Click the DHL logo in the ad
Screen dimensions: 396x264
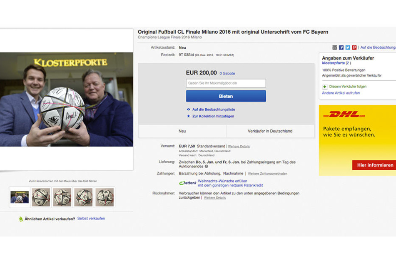click(x=344, y=115)
